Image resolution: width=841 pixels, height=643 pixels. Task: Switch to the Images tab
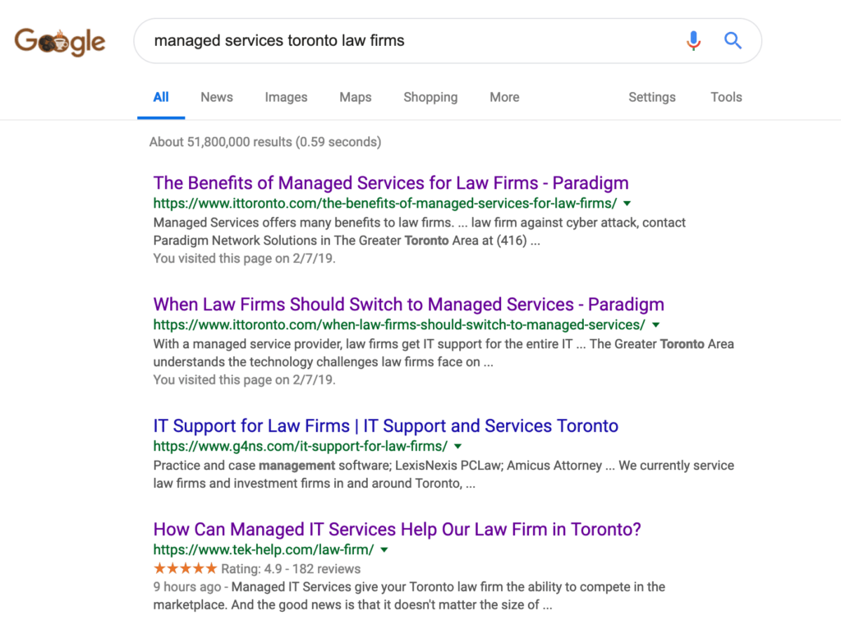(286, 97)
